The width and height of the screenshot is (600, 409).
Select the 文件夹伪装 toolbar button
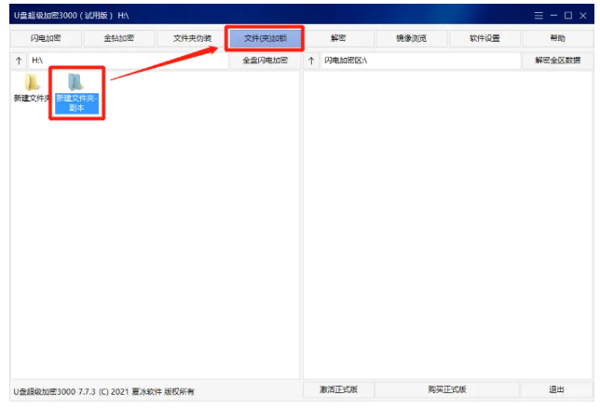[192, 38]
